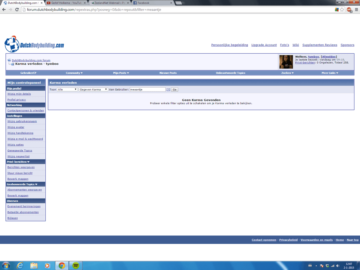This screenshot has height=270, width=360.
Task: Open the 'Gegeven Karma' dropdown
Action: pos(93,89)
